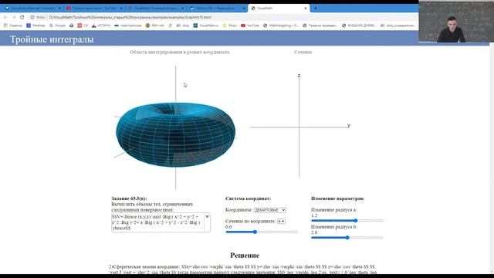Click the page vertical scrollbar

pos(492,159)
